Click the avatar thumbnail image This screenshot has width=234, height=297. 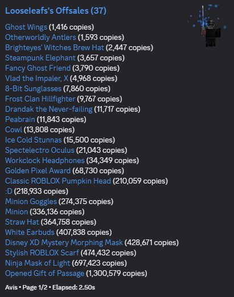208,26
